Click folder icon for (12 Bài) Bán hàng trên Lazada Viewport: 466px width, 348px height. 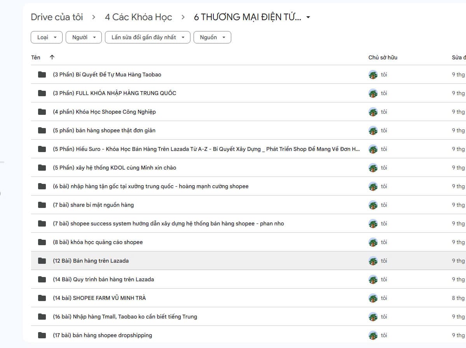pyautogui.click(x=42, y=261)
